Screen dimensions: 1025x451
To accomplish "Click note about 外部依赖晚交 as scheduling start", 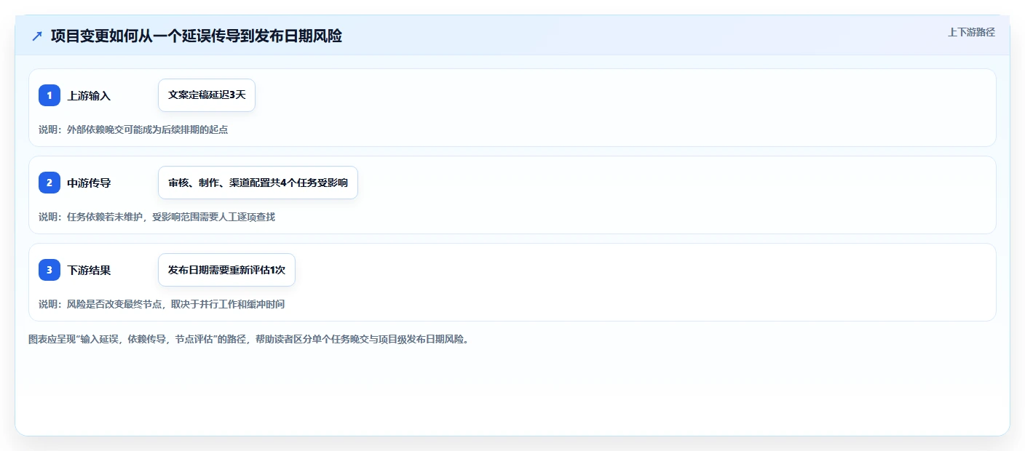I will tap(133, 129).
